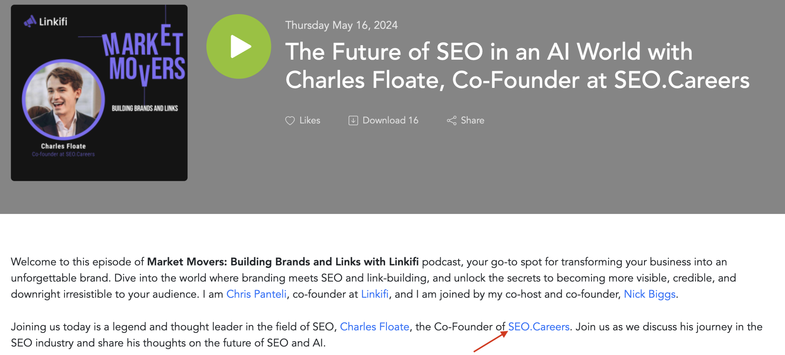The height and width of the screenshot is (355, 785).
Task: Click the bold Market Movers podcast name
Action: [x=282, y=262]
